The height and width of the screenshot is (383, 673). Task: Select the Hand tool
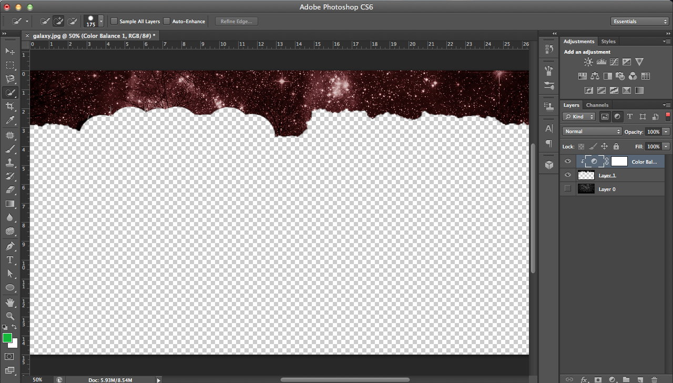click(x=10, y=303)
